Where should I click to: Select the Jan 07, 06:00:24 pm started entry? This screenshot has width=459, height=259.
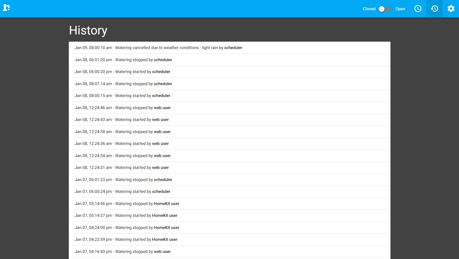point(229,191)
